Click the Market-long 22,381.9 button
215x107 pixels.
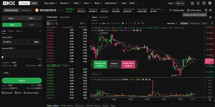(x=100, y=64)
